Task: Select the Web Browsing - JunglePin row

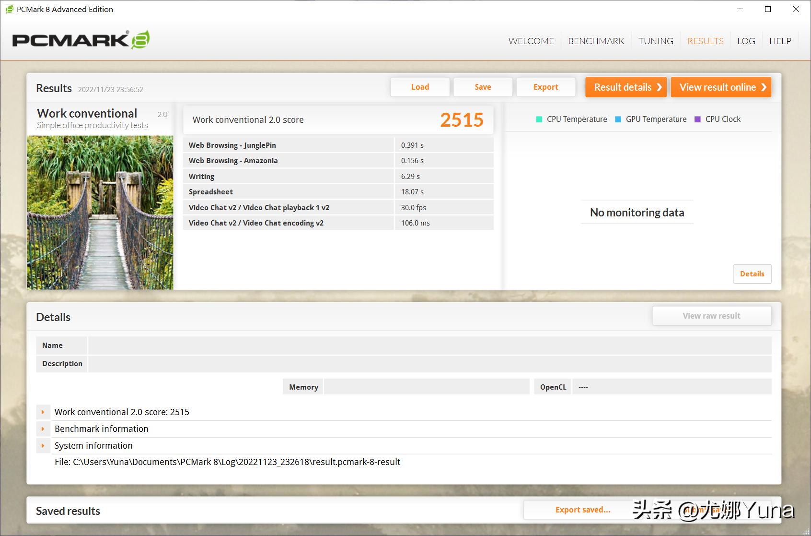Action: (338, 145)
